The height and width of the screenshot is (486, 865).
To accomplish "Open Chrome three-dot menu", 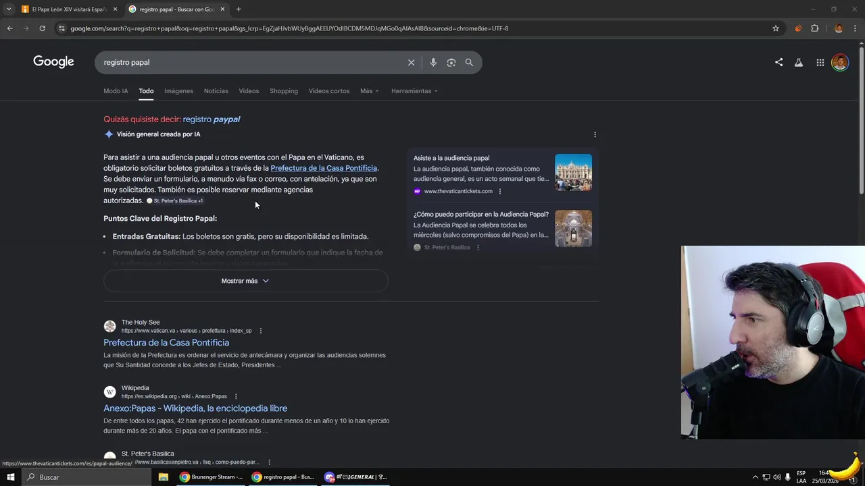I will click(855, 28).
